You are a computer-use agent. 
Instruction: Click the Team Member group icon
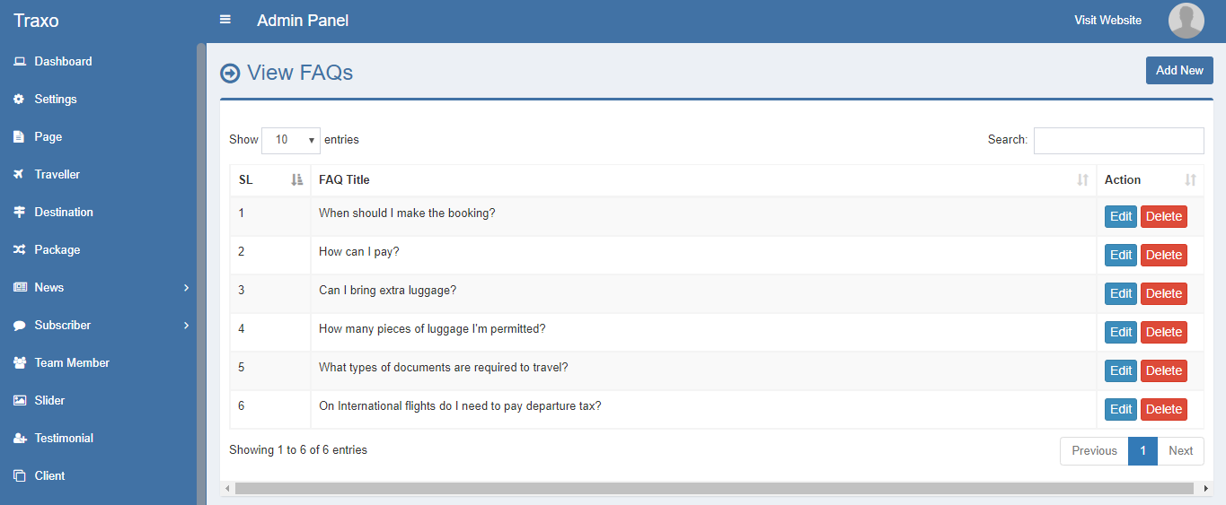(19, 363)
